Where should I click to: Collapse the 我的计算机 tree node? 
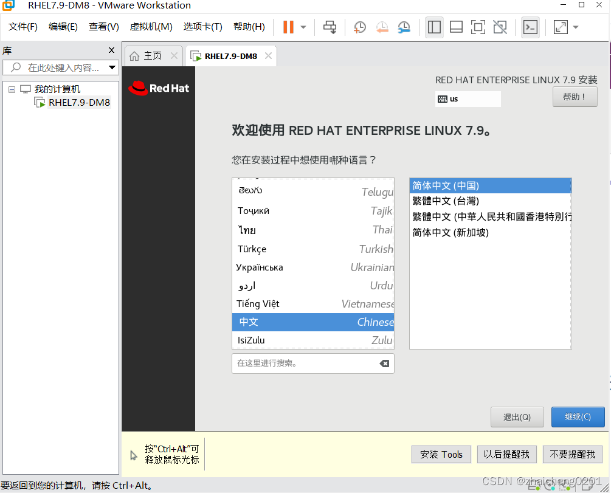(12, 89)
